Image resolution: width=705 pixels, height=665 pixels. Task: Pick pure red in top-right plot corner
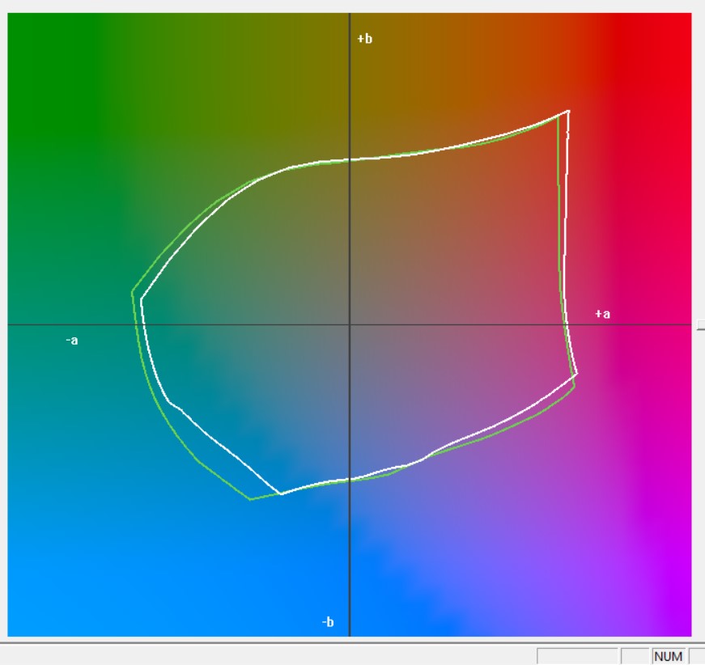(x=680, y=24)
